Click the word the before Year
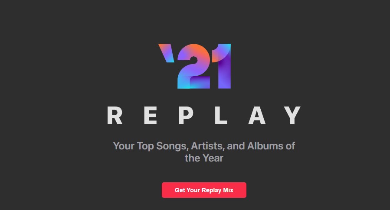This screenshot has height=210, width=390. click(x=192, y=158)
